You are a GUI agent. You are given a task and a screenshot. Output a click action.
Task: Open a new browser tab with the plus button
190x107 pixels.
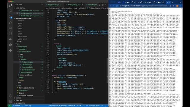(173, 2)
